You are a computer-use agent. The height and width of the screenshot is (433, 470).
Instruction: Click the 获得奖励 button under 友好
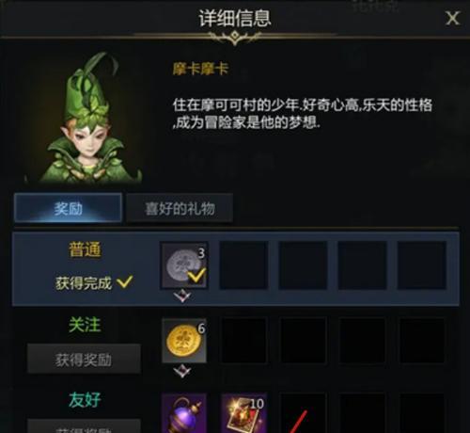pyautogui.click(x=84, y=426)
